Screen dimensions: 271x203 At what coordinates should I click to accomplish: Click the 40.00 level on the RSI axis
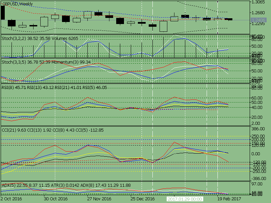pyautogui.click(x=257, y=107)
